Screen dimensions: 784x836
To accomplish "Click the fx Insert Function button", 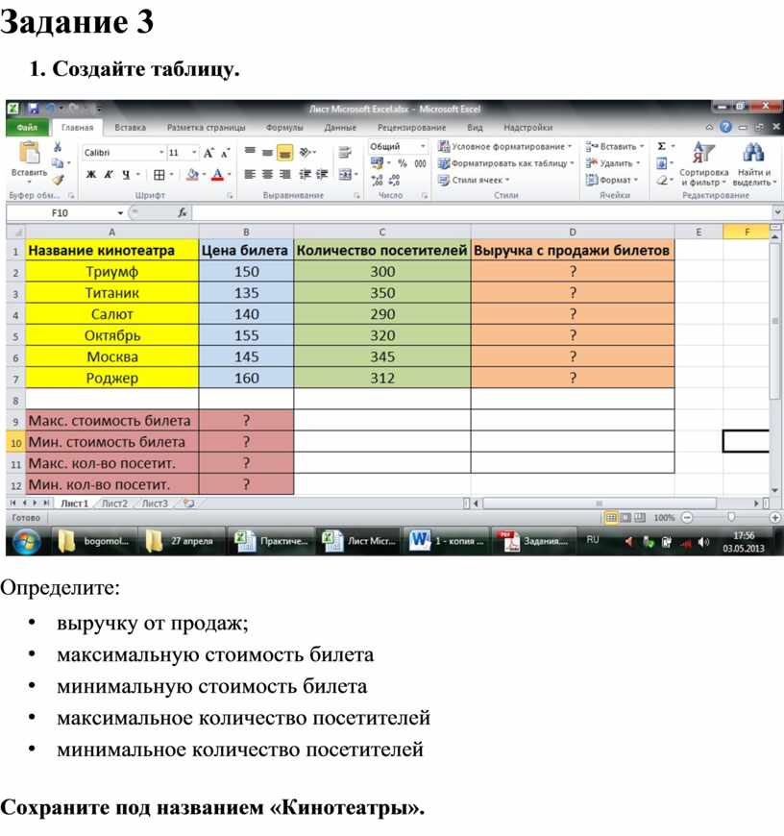I will (183, 212).
